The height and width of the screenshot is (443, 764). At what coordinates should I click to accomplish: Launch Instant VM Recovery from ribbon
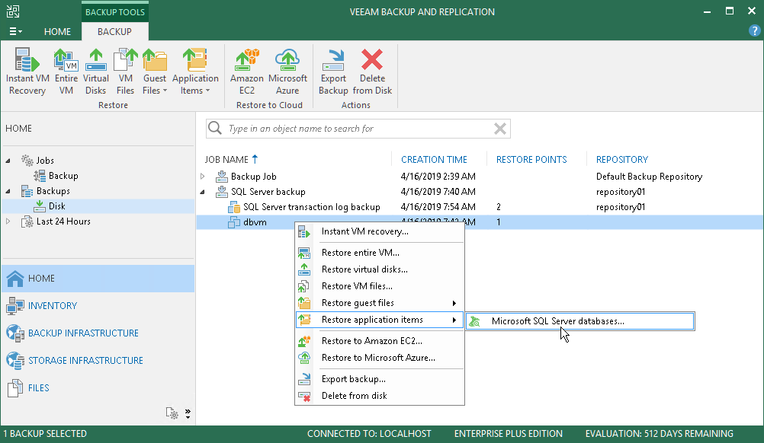click(27, 72)
